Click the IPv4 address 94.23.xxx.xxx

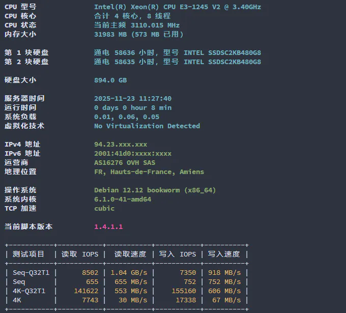tap(121, 144)
